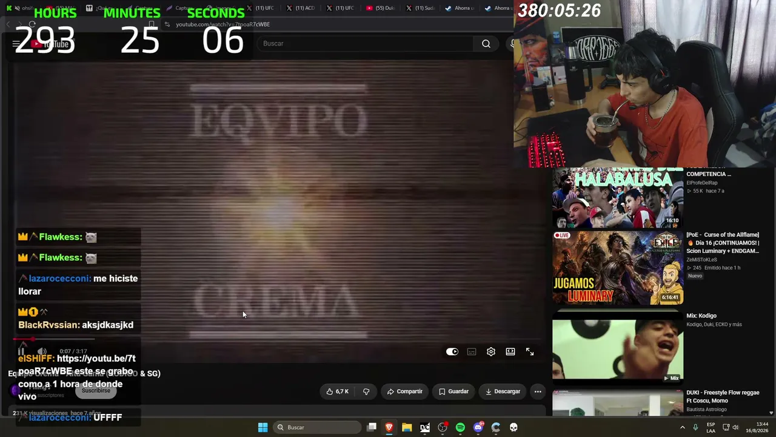This screenshot has width=776, height=437.
Task: Switch the video to theater mode
Action: click(510, 351)
